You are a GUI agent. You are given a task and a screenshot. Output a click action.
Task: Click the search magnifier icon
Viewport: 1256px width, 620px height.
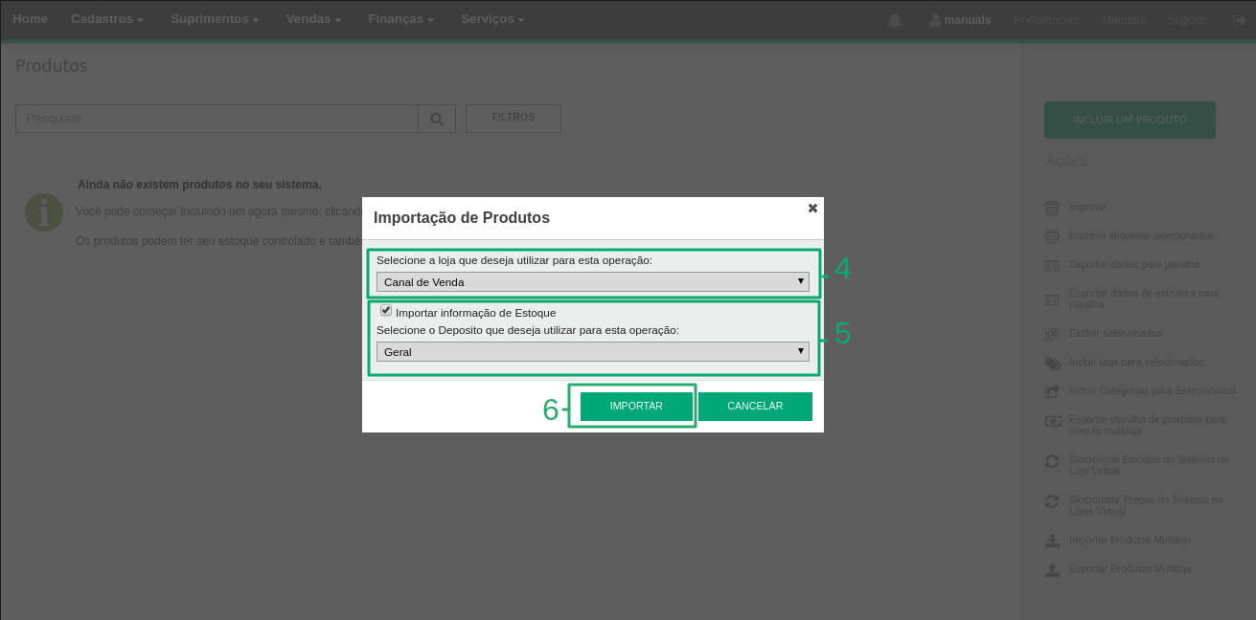tap(436, 119)
